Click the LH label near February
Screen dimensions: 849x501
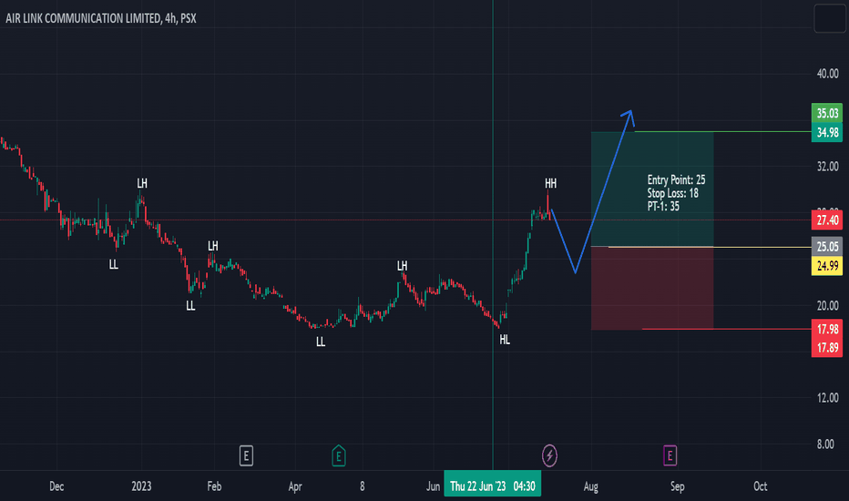coord(213,246)
